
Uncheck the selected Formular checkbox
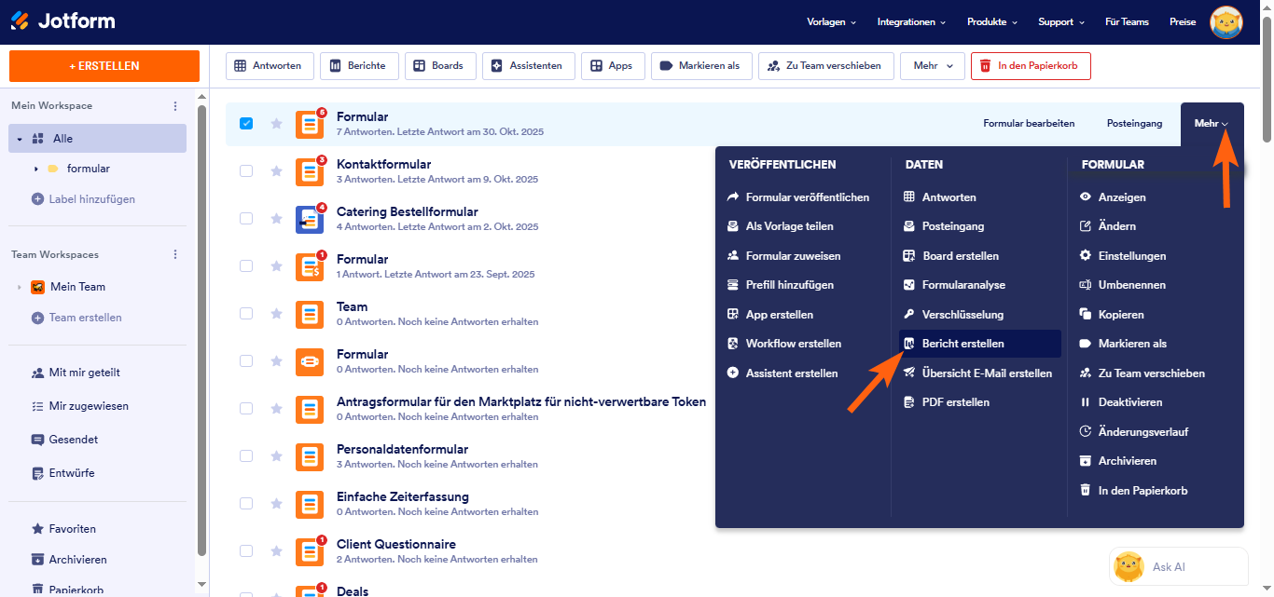point(246,123)
